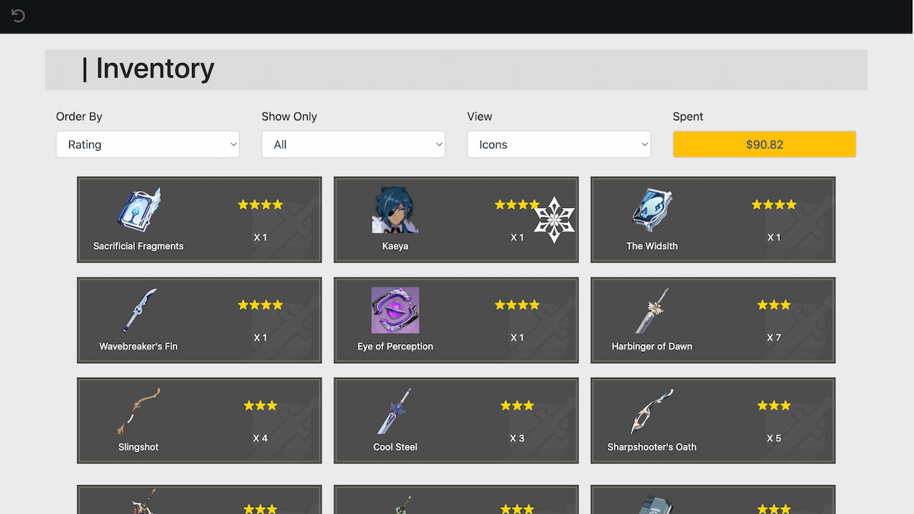Click the Inventory heading banner
914x514 pixels.
tap(456, 70)
